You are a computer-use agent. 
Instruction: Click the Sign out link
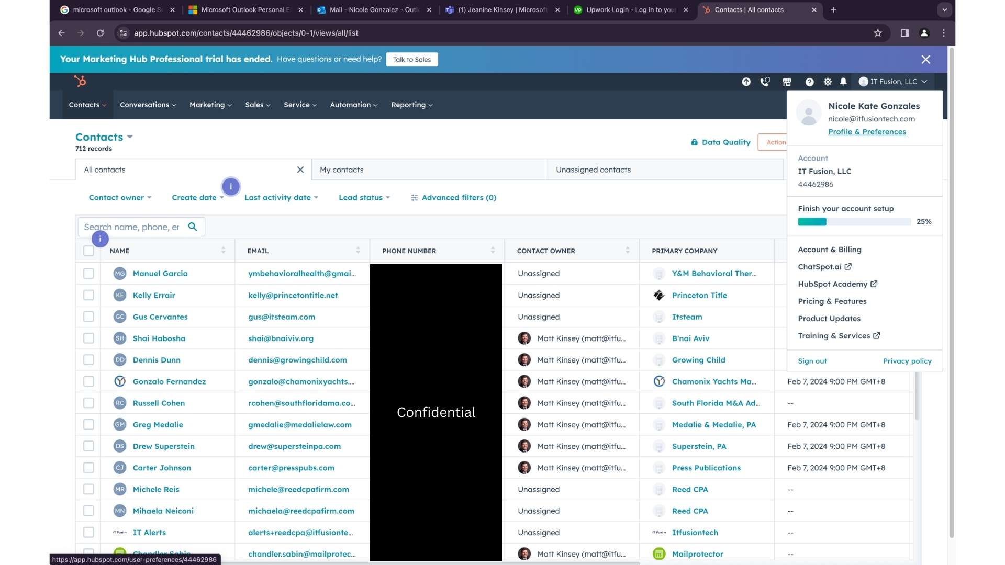tap(812, 361)
